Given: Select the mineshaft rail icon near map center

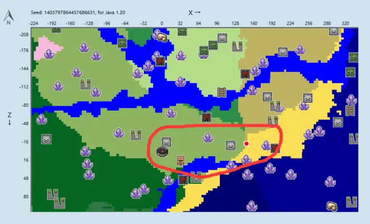Looking at the screenshot, I should (x=221, y=92).
